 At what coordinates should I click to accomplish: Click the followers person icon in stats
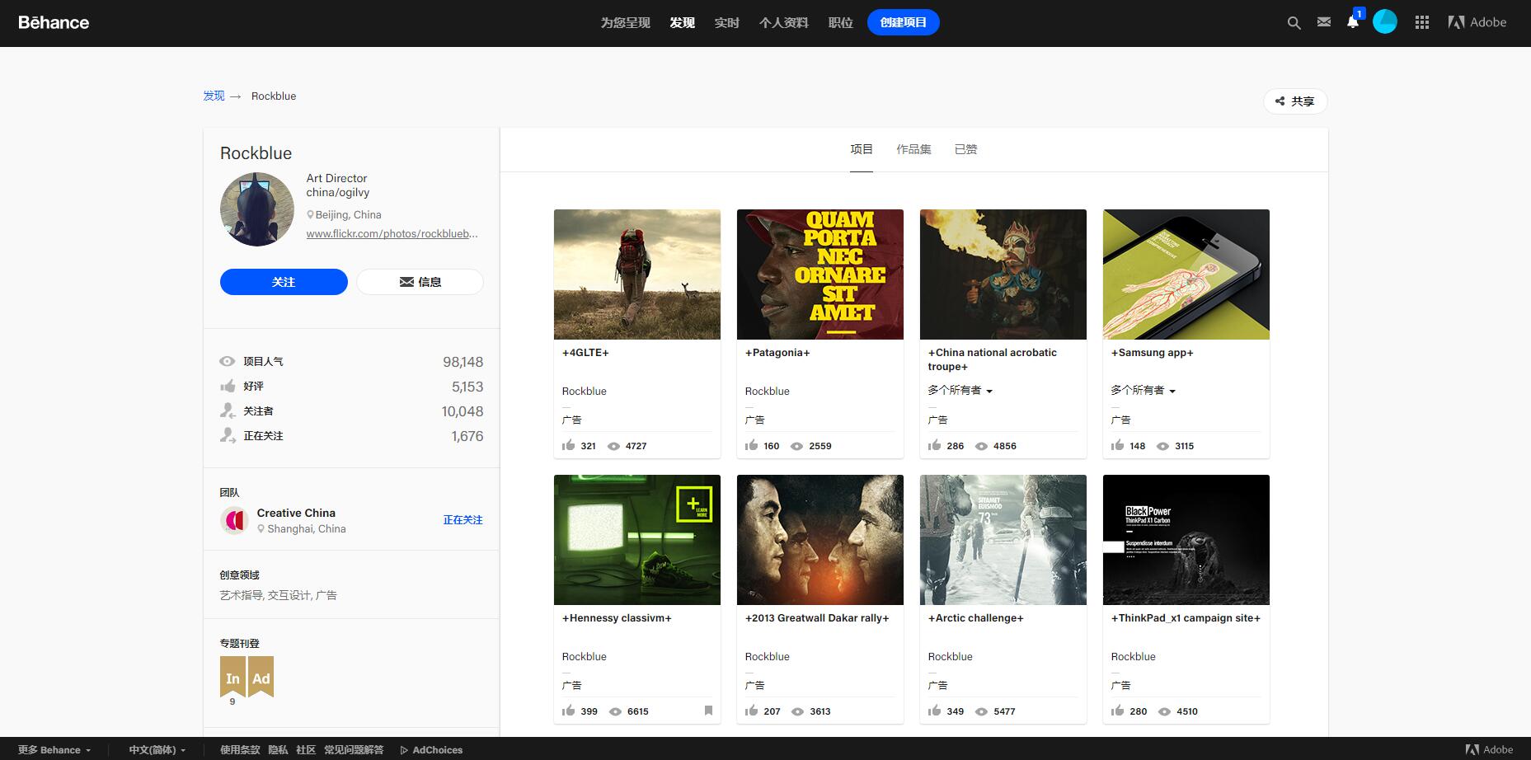coord(228,410)
